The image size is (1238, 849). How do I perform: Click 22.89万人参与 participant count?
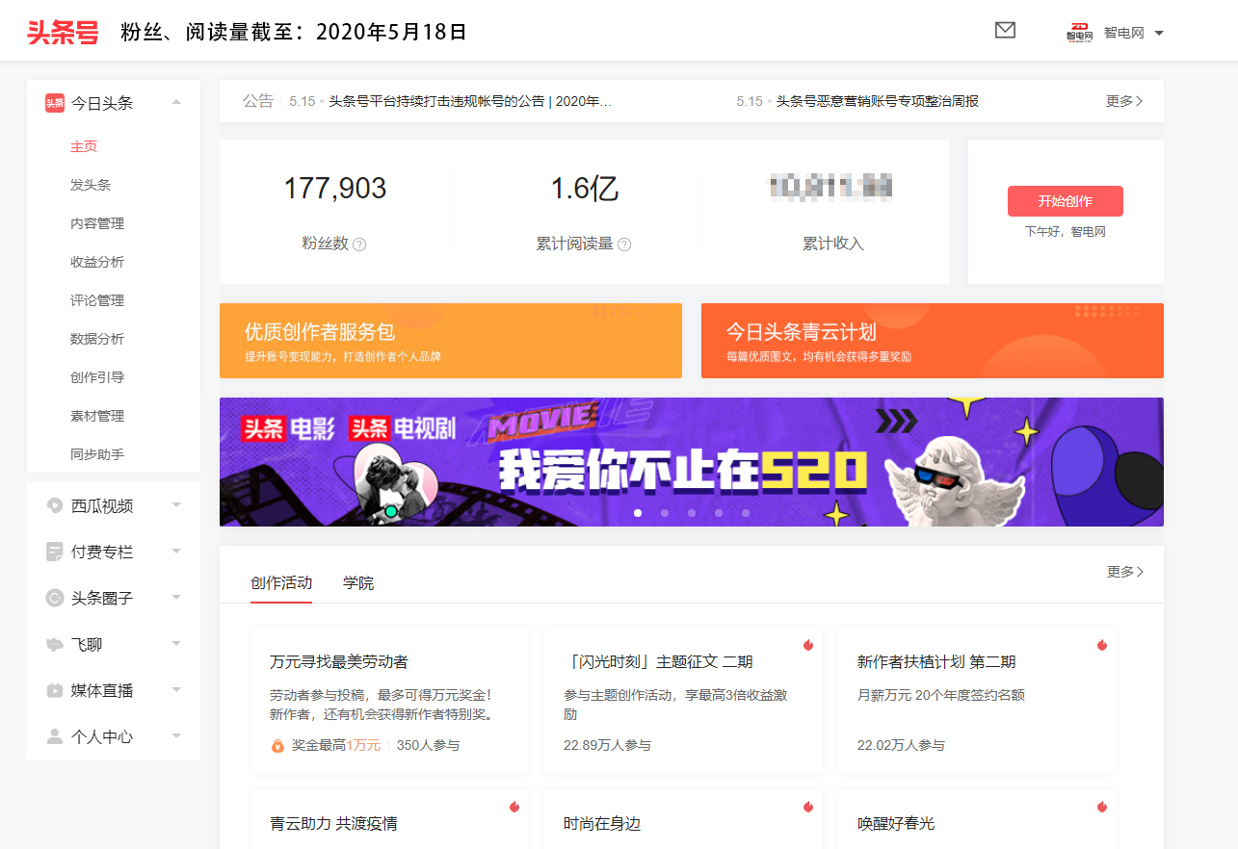point(607,745)
